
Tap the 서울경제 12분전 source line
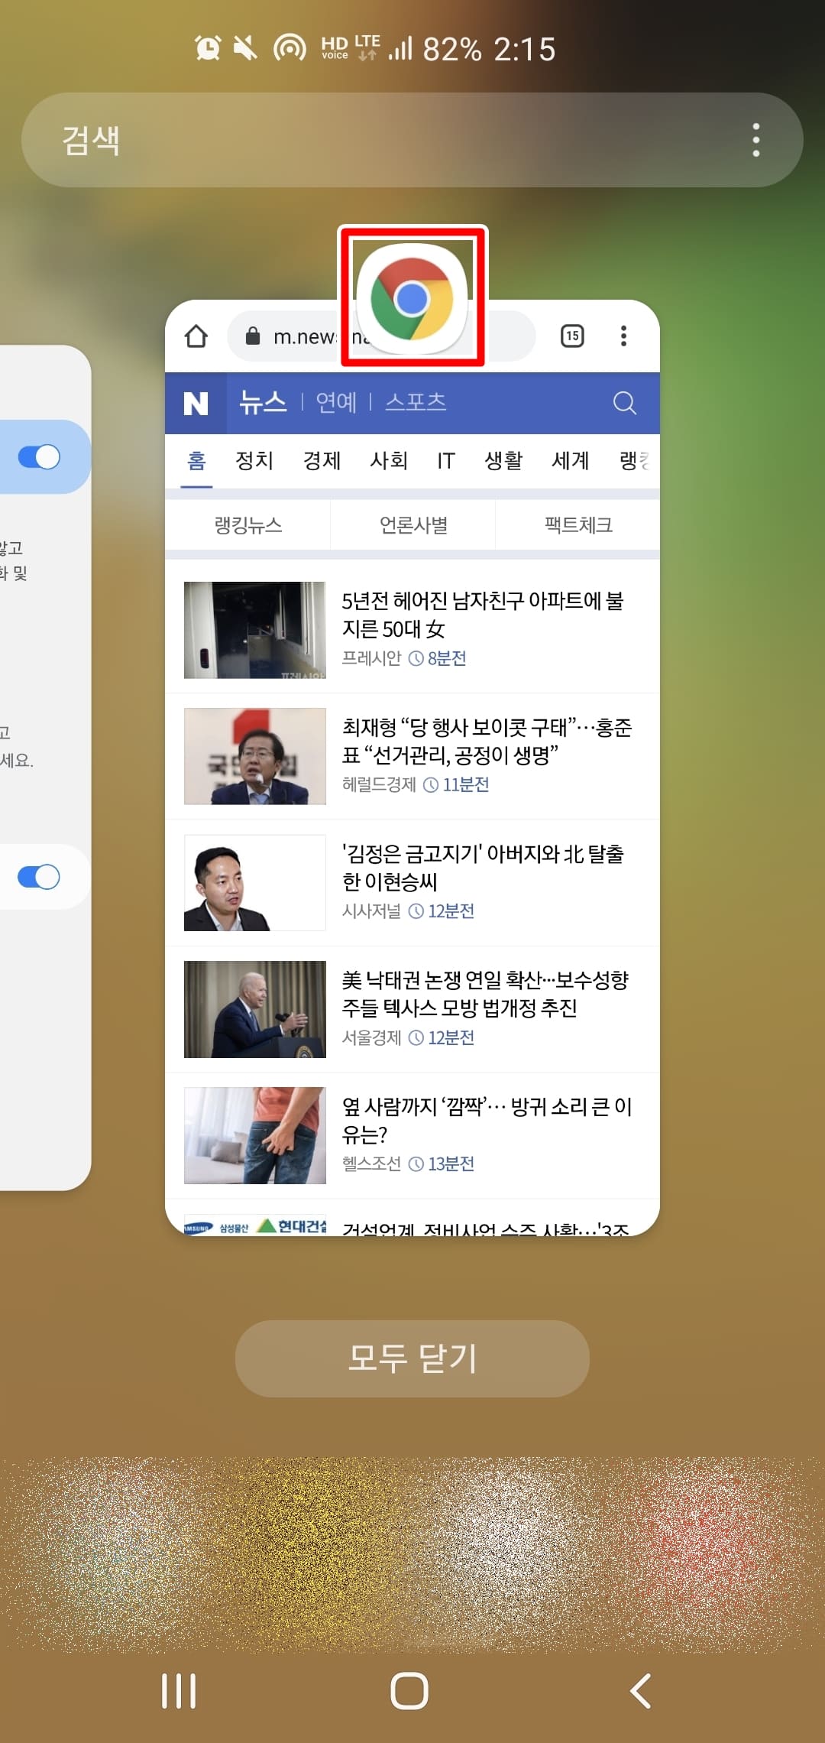point(408,1037)
